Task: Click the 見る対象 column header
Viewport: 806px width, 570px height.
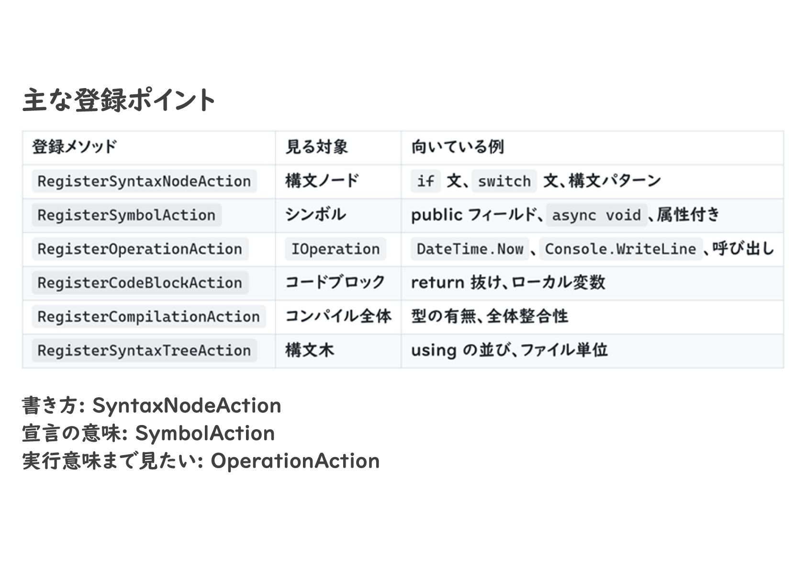Action: pyautogui.click(x=316, y=146)
